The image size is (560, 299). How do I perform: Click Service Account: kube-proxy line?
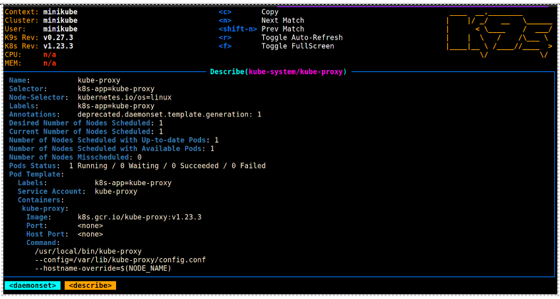pyautogui.click(x=77, y=192)
